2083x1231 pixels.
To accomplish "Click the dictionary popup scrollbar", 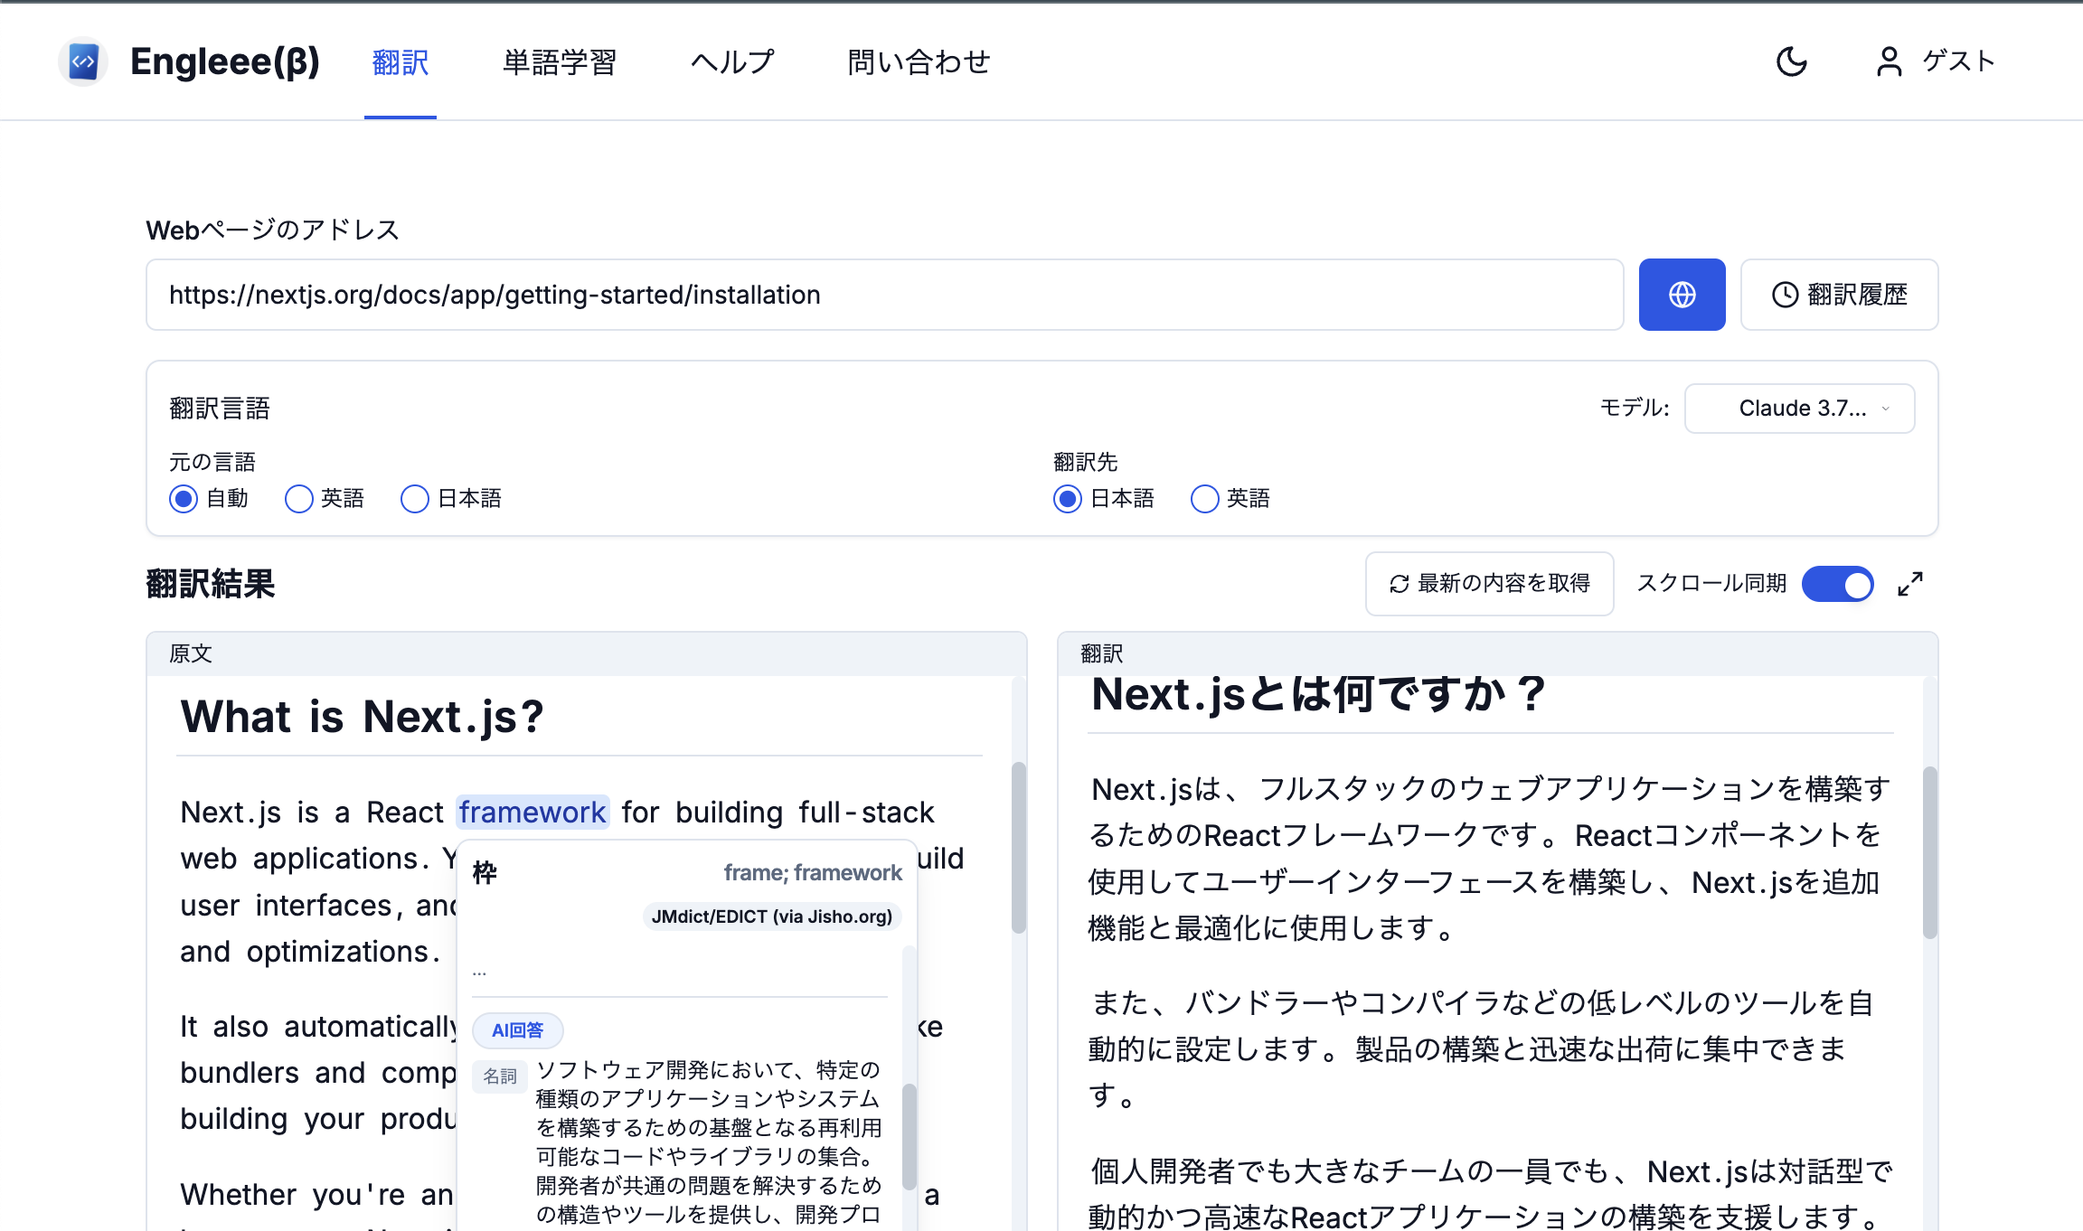I will point(910,1137).
